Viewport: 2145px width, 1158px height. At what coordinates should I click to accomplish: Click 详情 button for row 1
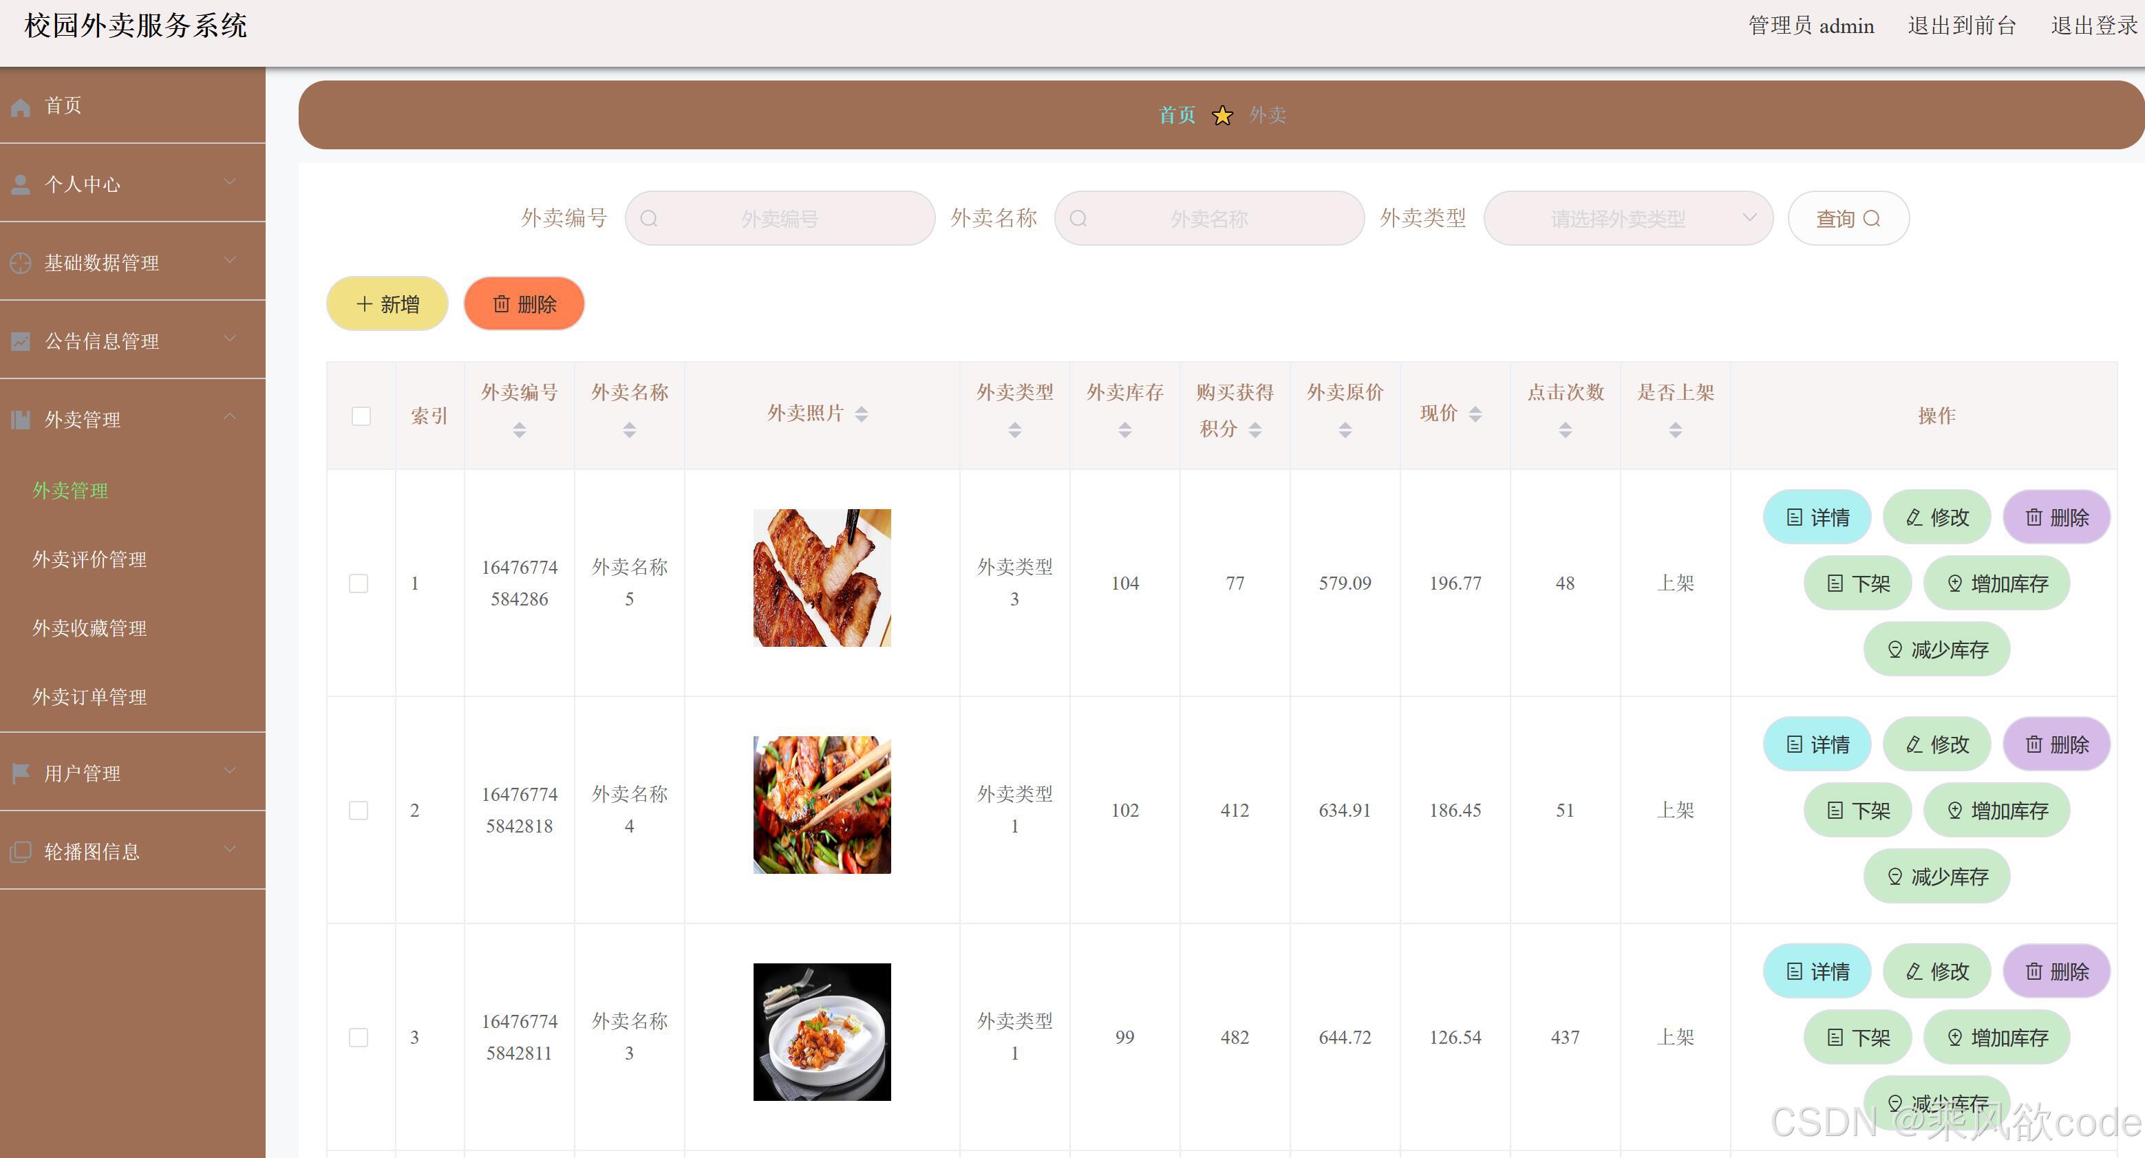1817,518
